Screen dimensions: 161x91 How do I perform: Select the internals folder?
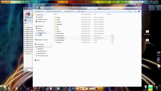click(59, 22)
